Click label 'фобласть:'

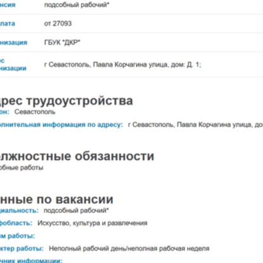pyautogui.click(x=16, y=223)
